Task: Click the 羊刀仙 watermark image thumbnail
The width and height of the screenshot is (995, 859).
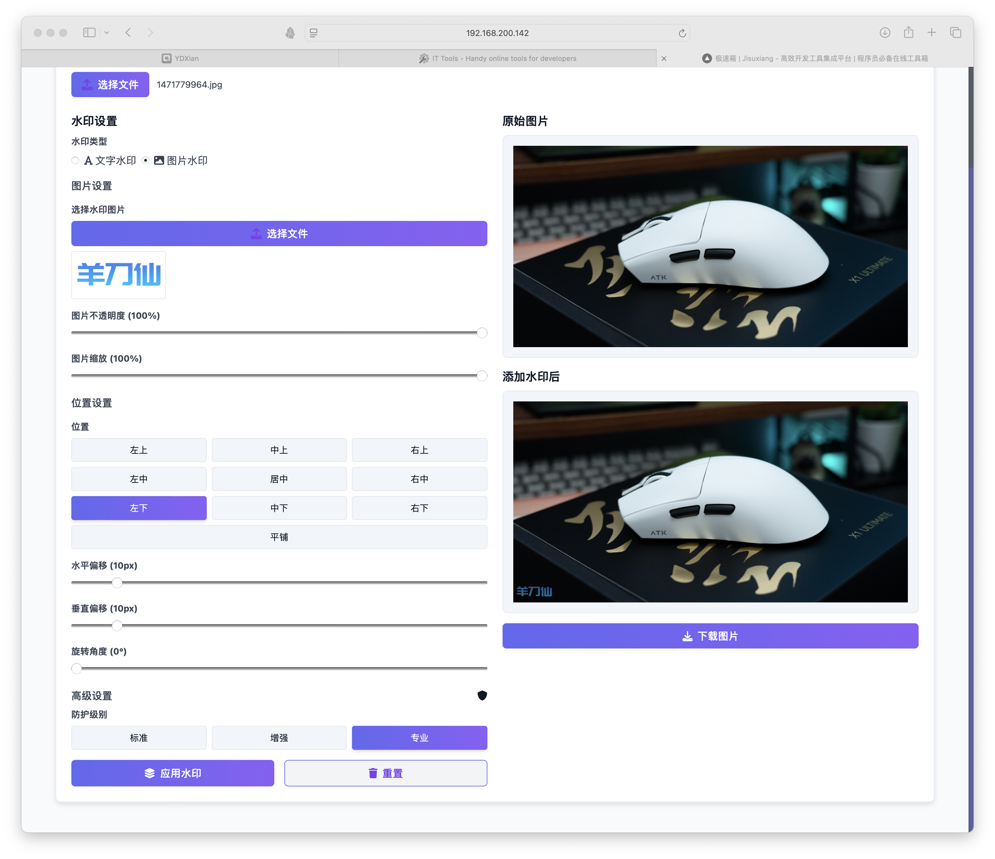Action: 119,275
